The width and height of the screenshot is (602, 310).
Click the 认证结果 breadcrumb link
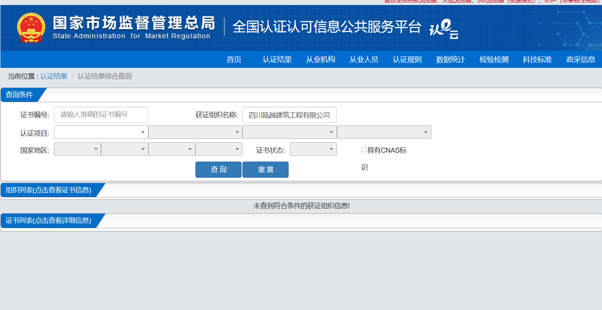(54, 76)
